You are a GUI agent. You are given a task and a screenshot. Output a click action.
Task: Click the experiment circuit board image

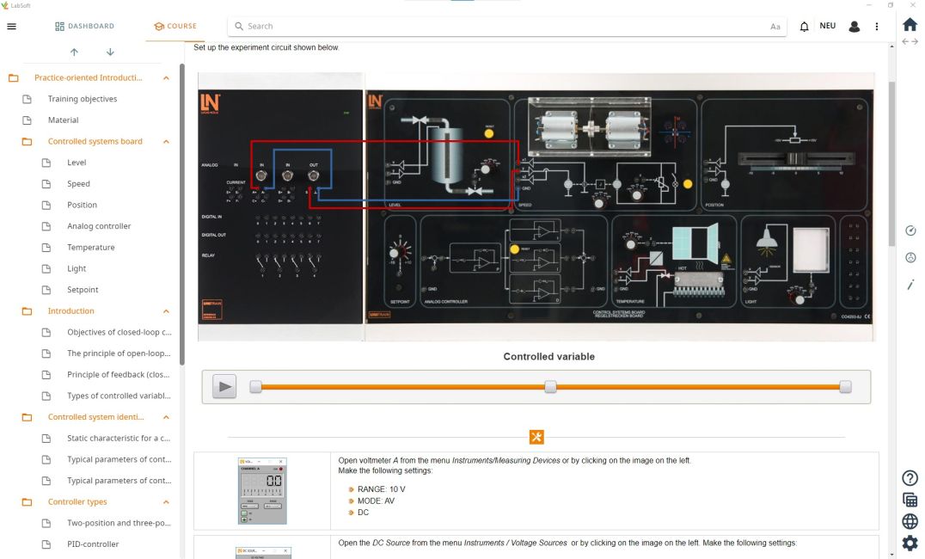pos(536,206)
